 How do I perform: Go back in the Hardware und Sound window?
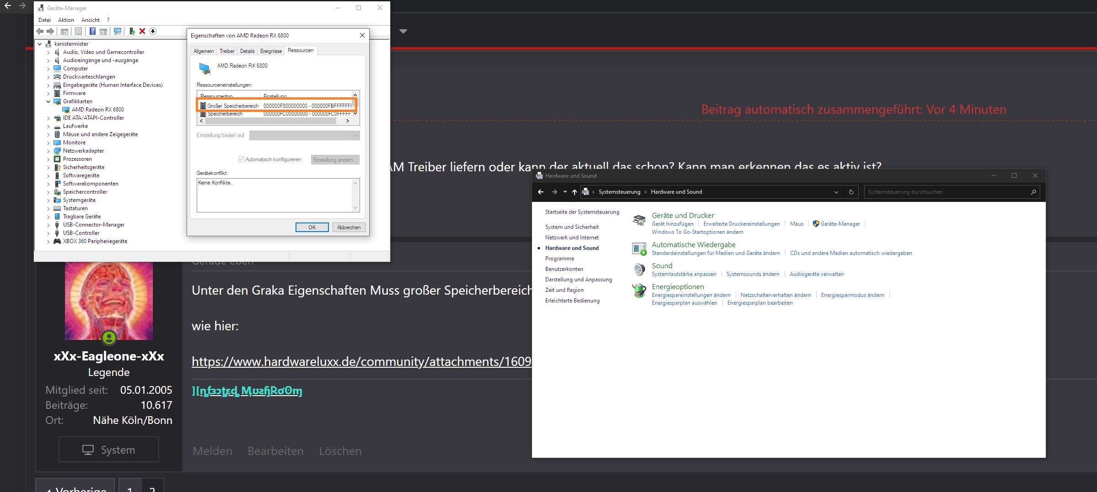[541, 192]
